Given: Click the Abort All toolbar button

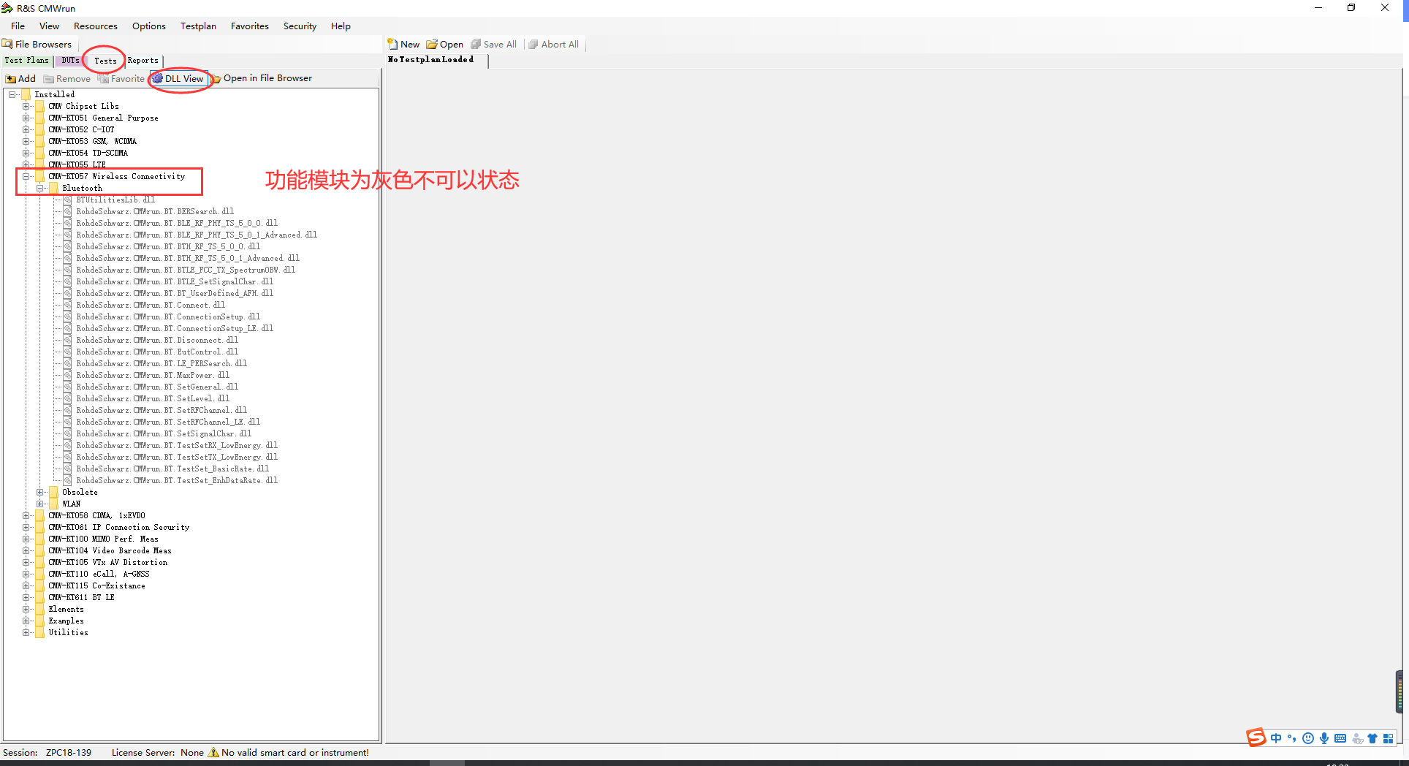Looking at the screenshot, I should point(554,44).
